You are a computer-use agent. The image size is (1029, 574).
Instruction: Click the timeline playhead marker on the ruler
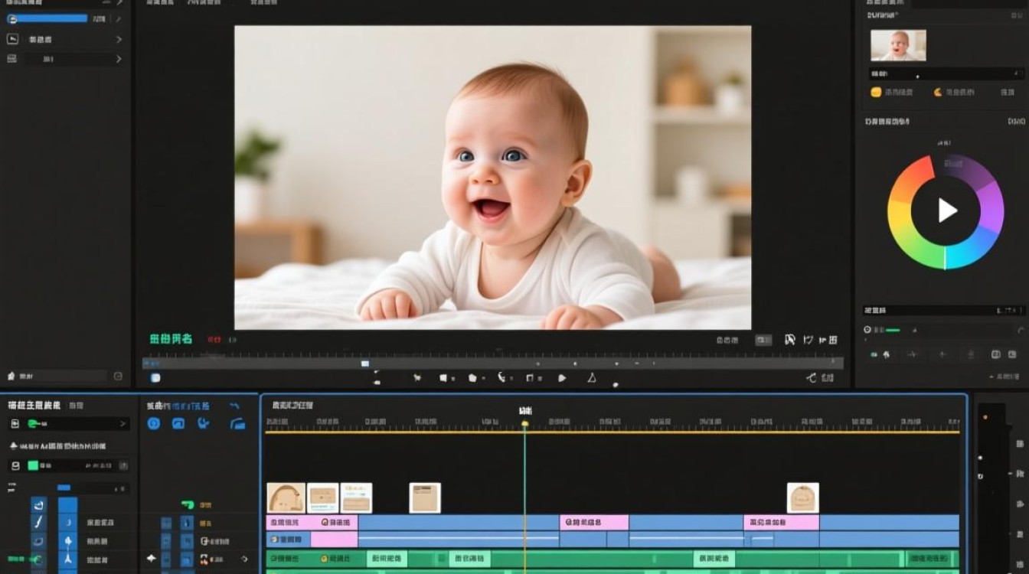[x=525, y=423]
